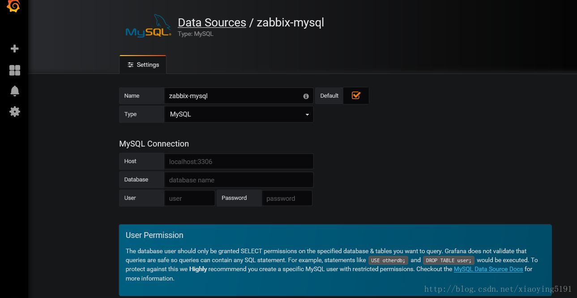Click the User Permission heading
This screenshot has width=577, height=298.
[154, 235]
